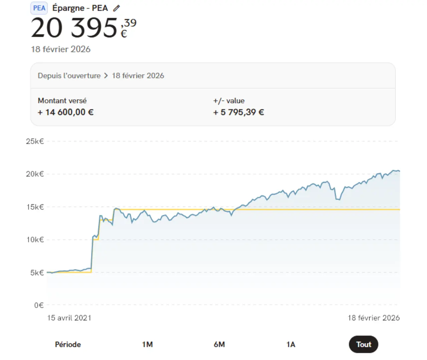Choose the 1A time range
Image resolution: width=427 pixels, height=360 pixels.
pyautogui.click(x=291, y=344)
